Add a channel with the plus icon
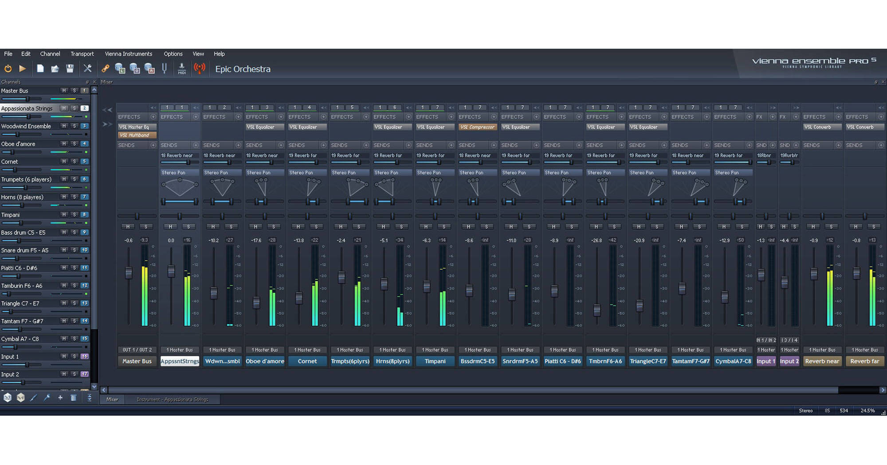The height and width of the screenshot is (465, 887). click(x=60, y=398)
